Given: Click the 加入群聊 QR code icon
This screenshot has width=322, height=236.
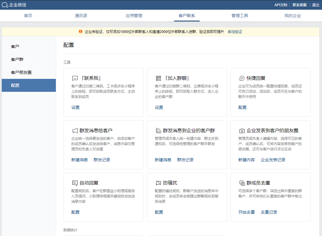Looking at the screenshot, I should tap(159, 78).
